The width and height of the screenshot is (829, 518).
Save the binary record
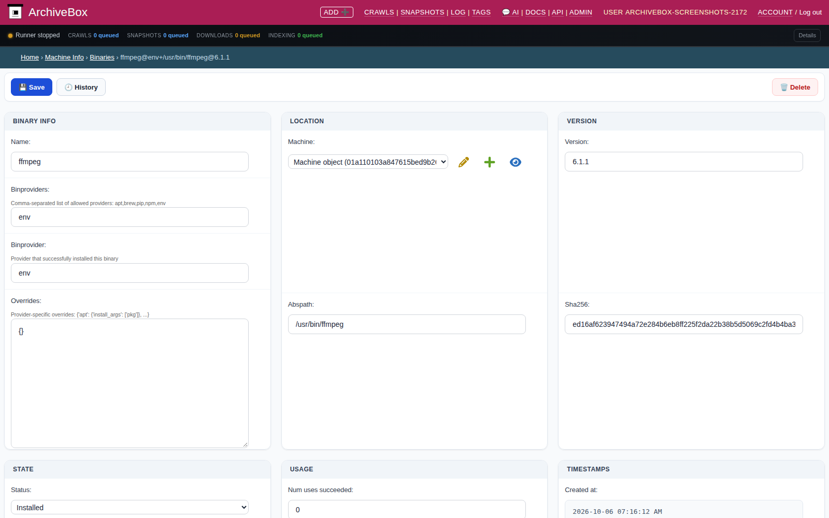[32, 87]
